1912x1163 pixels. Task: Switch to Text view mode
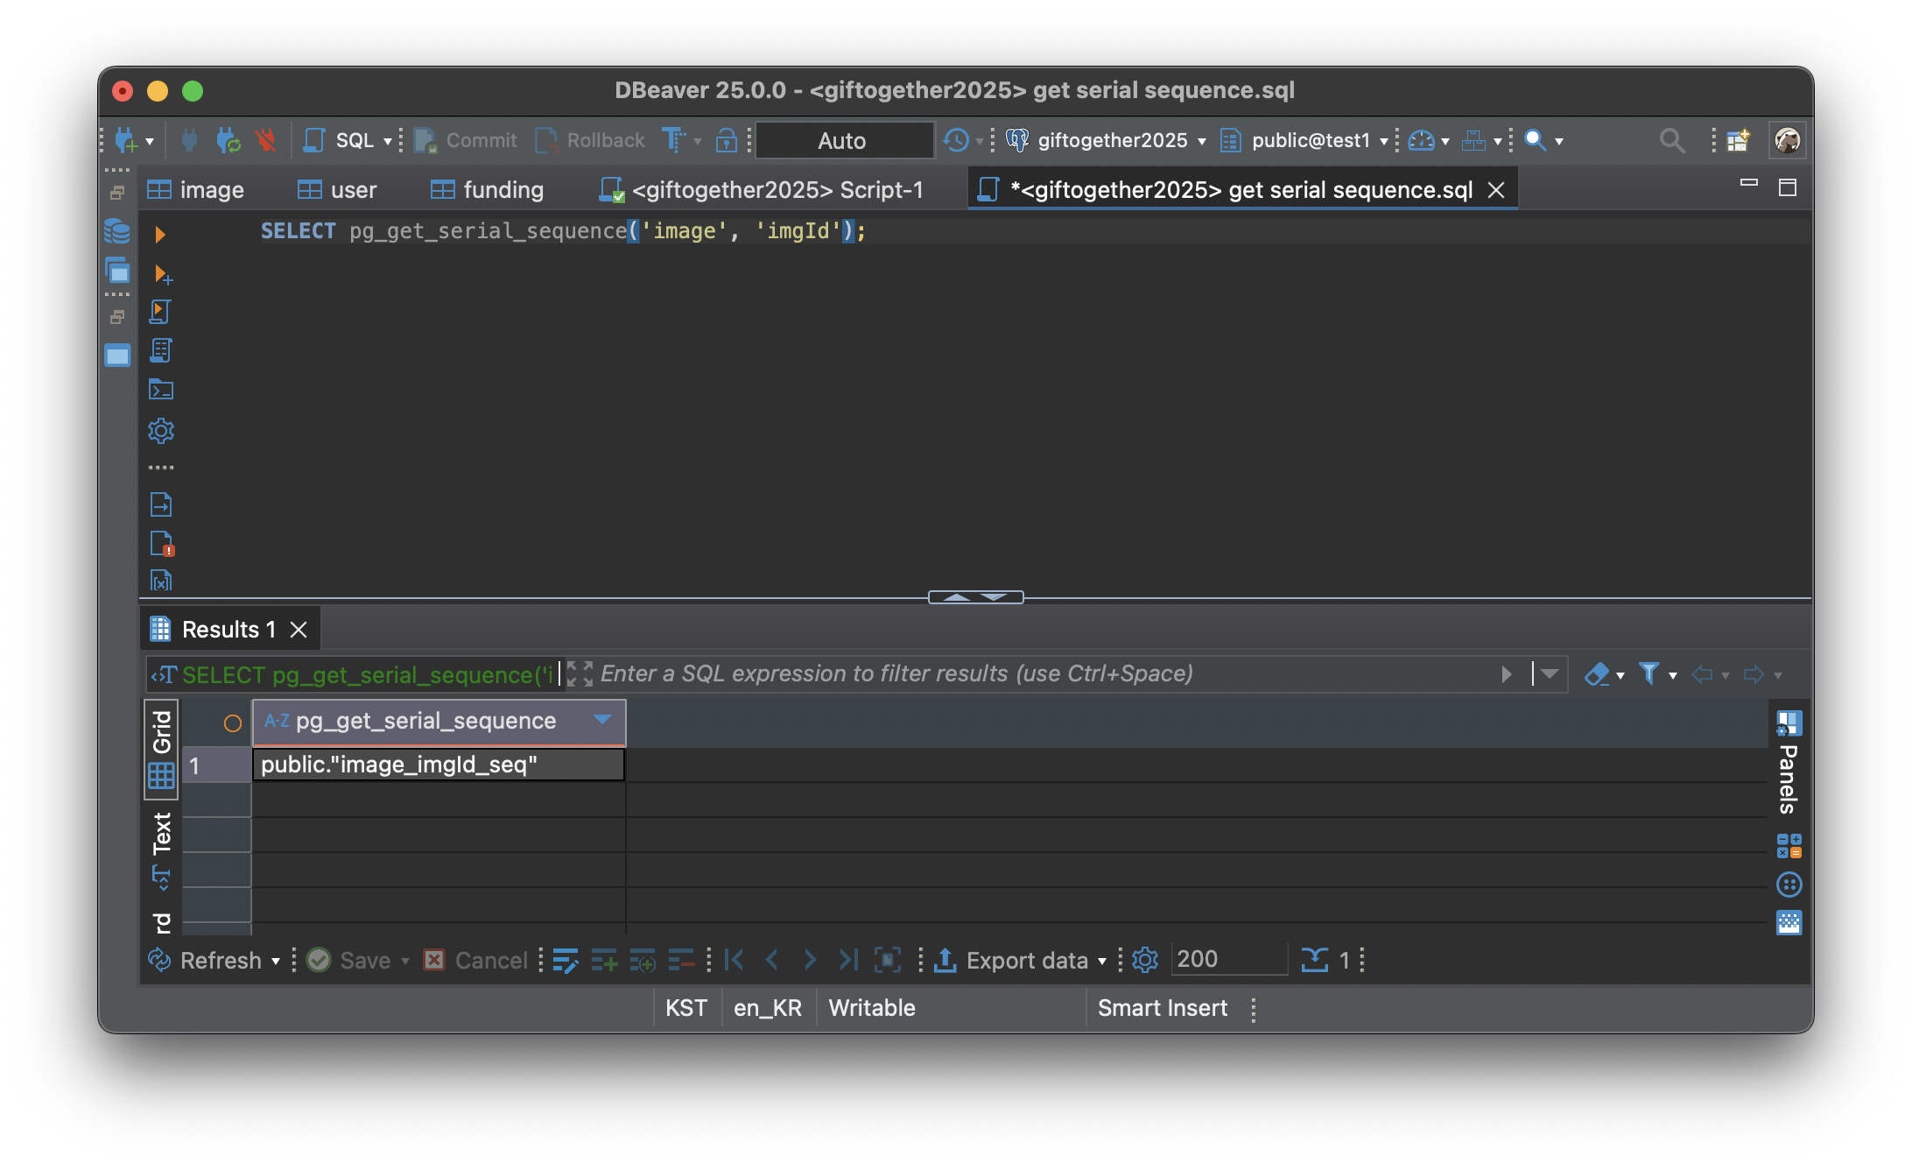click(162, 850)
